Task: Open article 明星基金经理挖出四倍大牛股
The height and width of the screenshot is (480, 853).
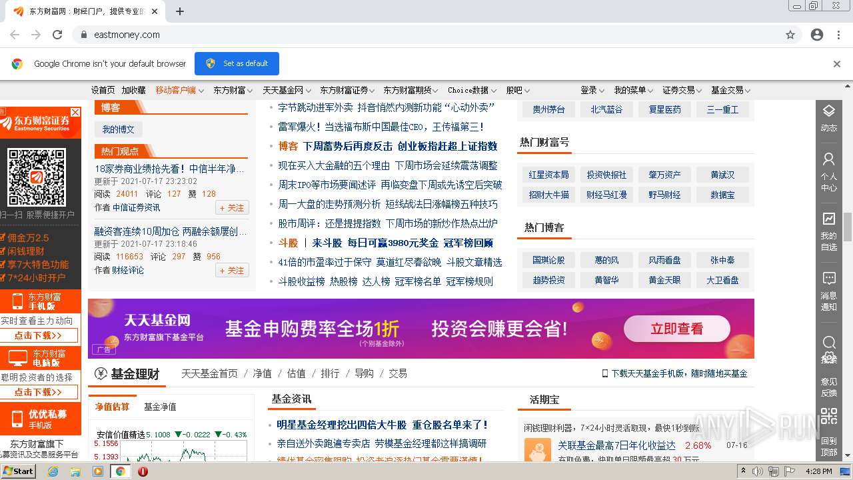Action: tap(383, 425)
